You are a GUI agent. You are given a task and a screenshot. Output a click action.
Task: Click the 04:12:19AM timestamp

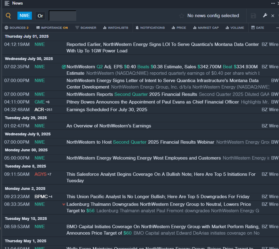click(x=17, y=44)
